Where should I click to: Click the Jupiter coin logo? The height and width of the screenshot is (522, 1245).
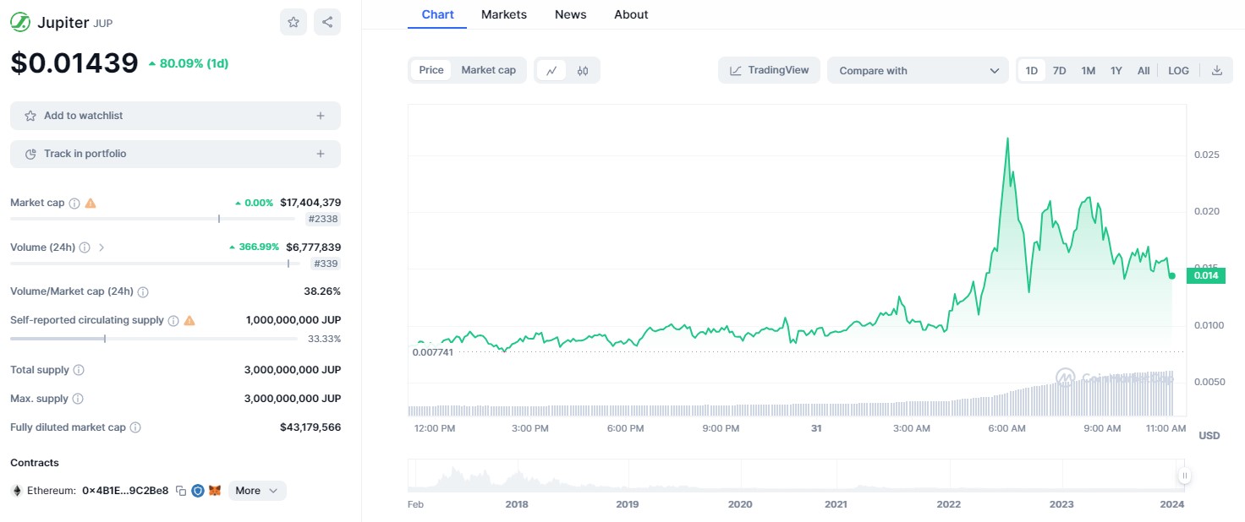click(20, 22)
